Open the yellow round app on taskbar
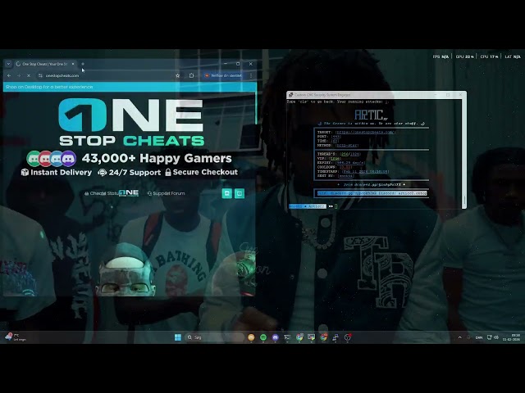The image size is (525, 393). tap(251, 337)
